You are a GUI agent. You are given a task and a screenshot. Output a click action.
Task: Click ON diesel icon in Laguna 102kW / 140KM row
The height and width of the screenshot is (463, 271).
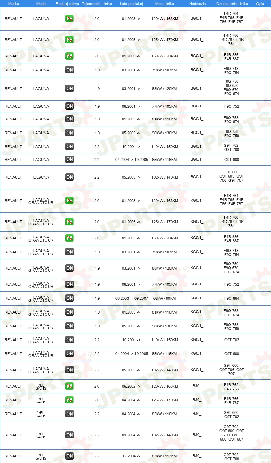click(70, 177)
